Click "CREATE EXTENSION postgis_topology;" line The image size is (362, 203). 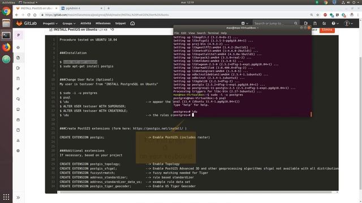click(90, 164)
